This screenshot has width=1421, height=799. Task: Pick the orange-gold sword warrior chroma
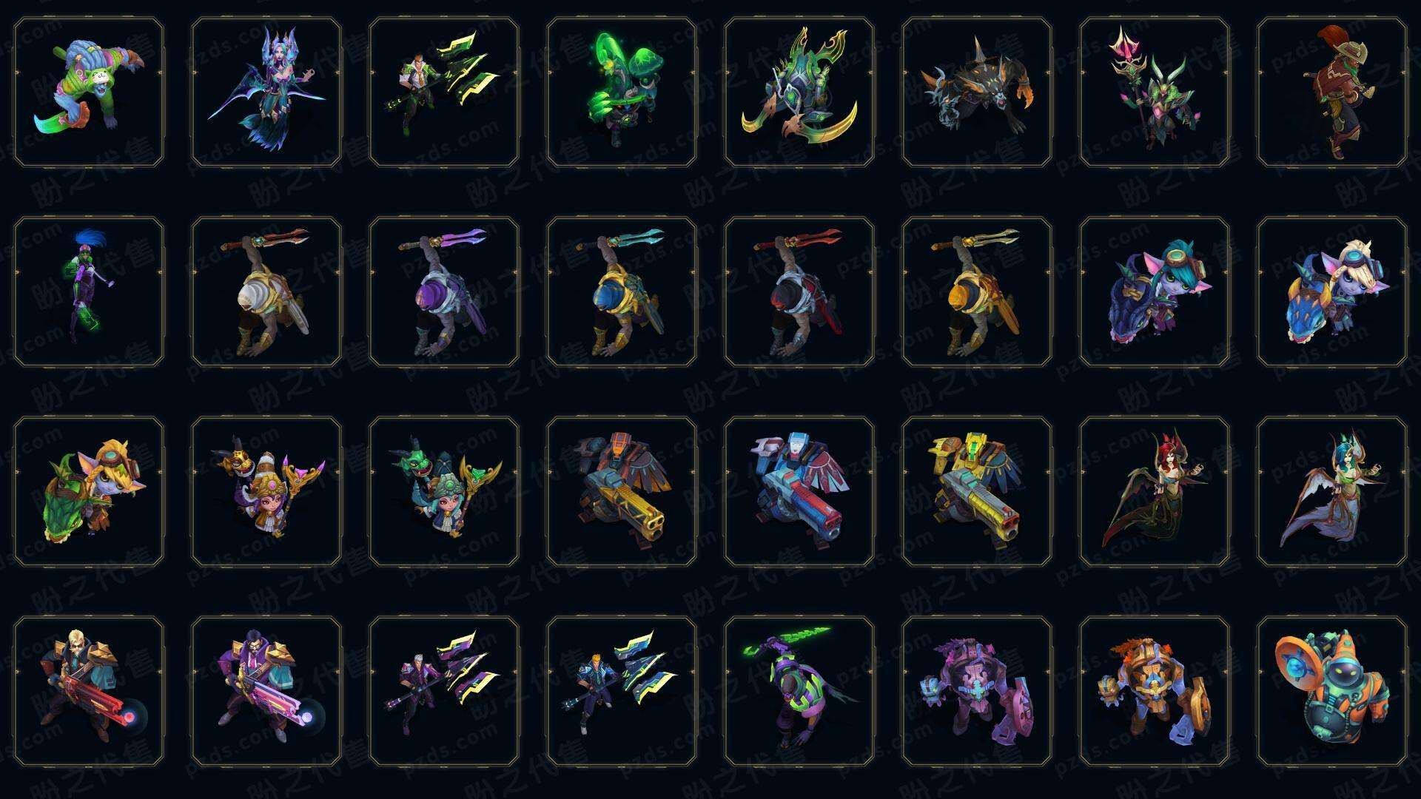(977, 291)
